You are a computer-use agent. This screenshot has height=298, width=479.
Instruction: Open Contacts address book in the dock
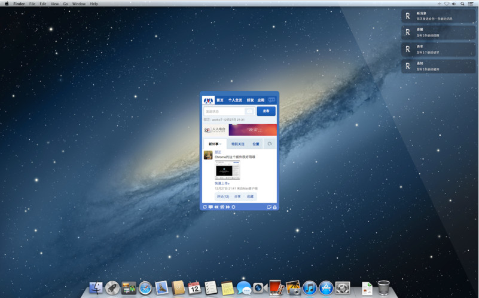178,288
